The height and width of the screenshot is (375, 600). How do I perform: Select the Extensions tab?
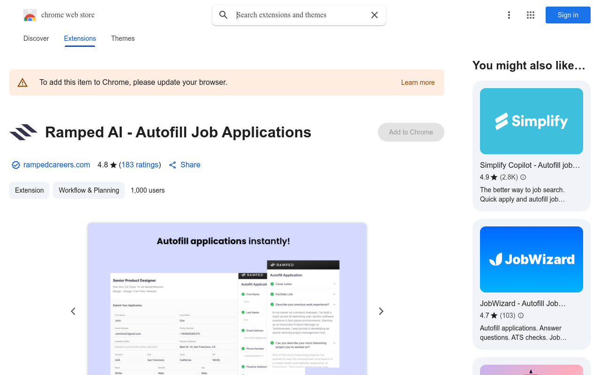click(80, 38)
